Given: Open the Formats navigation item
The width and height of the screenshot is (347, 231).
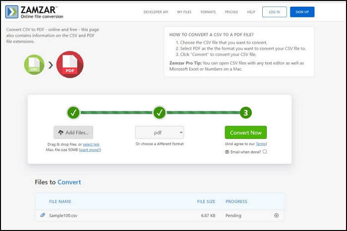Looking at the screenshot, I should tap(208, 12).
